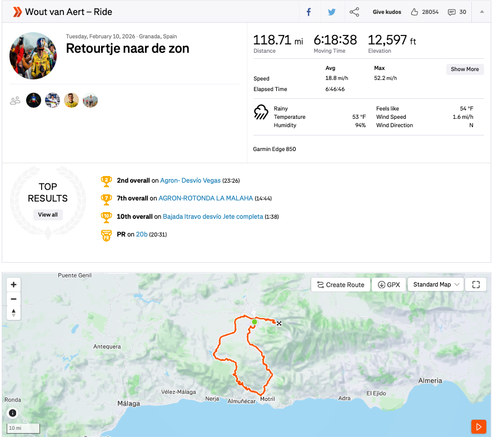
Task: Open the Agron- Desvío Vegas segment
Action: click(190, 180)
